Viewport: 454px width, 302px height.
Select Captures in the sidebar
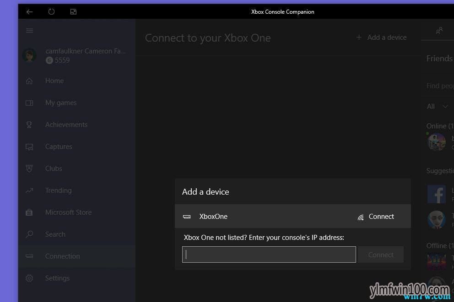(x=77, y=147)
